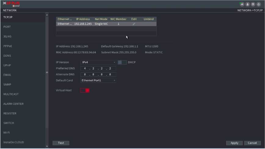Click first octet of Preferred DNS field
The height and width of the screenshot is (149, 265).
point(85,69)
